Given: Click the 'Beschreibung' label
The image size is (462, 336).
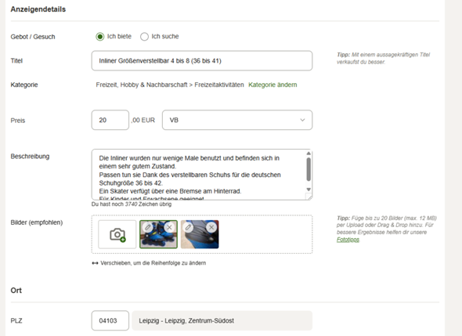Looking at the screenshot, I should (x=30, y=156).
